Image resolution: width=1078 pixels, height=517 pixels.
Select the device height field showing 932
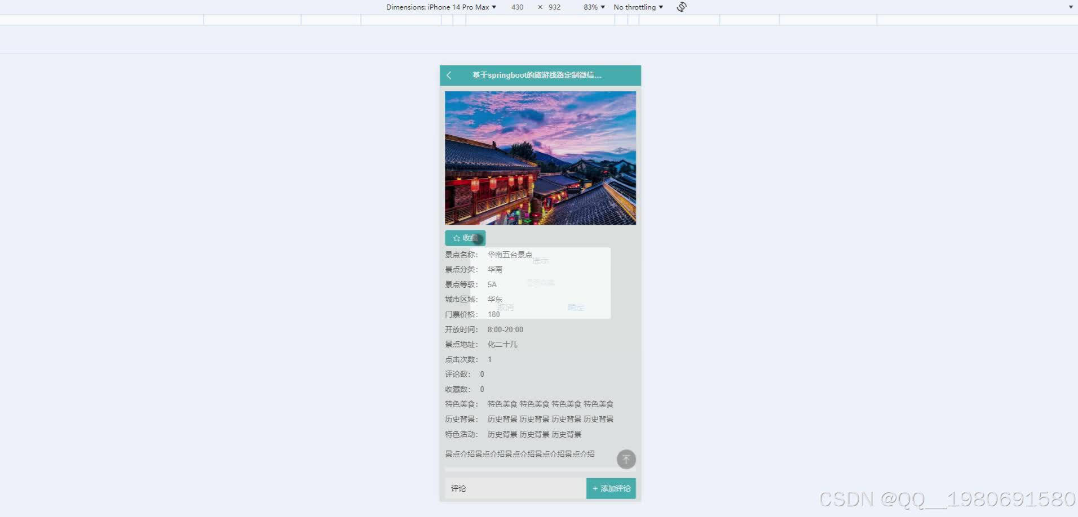(x=554, y=7)
